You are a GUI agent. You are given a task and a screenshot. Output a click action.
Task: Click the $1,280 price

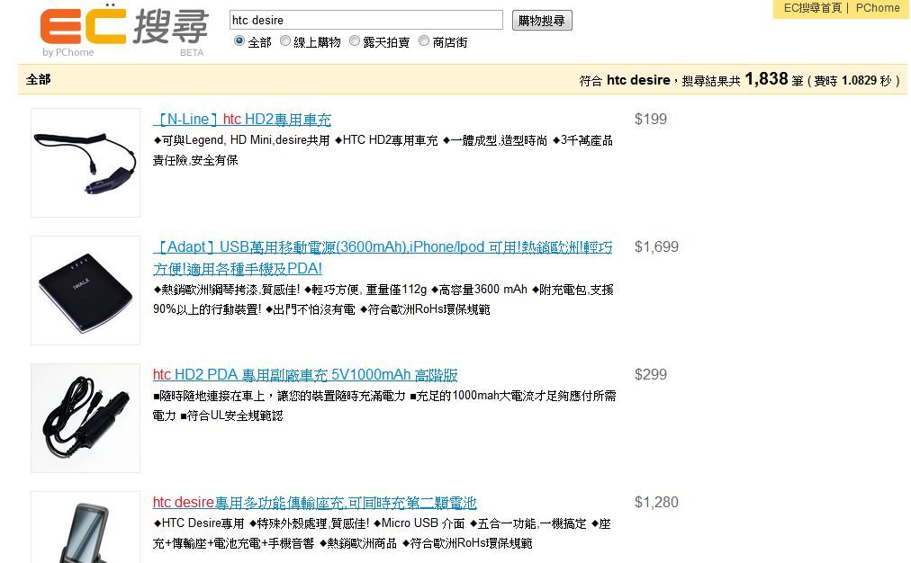[x=656, y=502]
